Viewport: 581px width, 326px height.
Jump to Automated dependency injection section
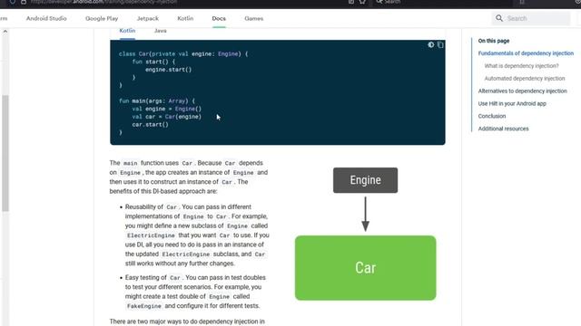tap(525, 79)
